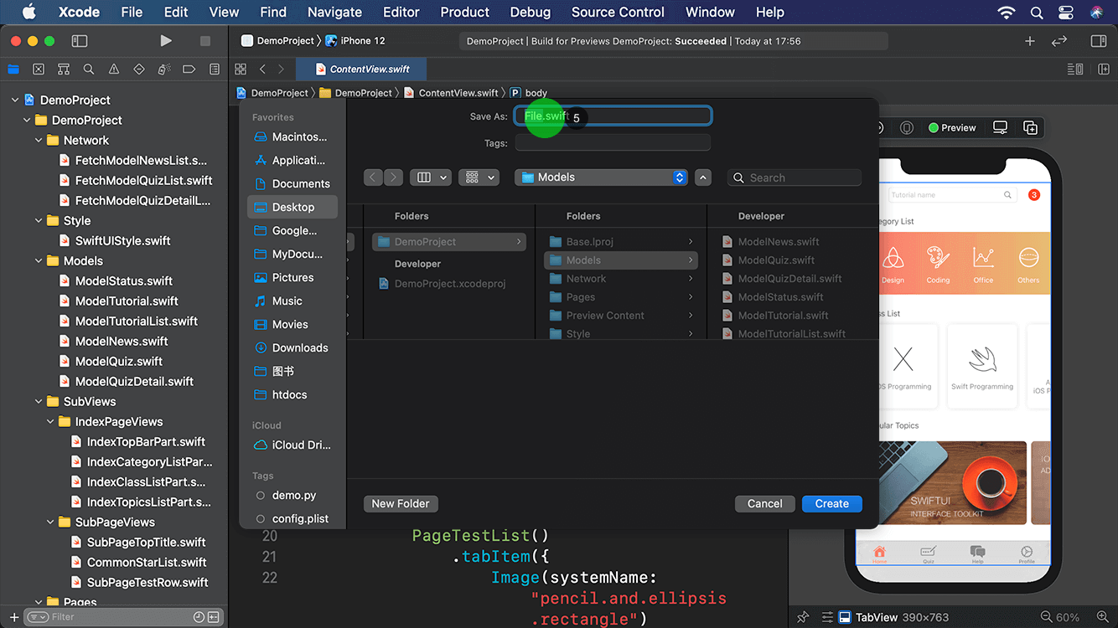Collapse the Style group in navigator
This screenshot has height=628, width=1118.
(x=39, y=220)
